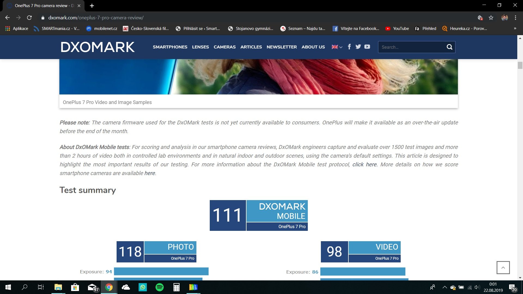The height and width of the screenshot is (294, 523).
Task: Click the taskbar clock and date
Action: [x=493, y=287]
